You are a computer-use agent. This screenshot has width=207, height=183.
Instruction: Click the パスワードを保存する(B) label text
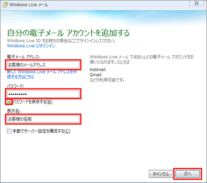pyautogui.click(x=32, y=102)
